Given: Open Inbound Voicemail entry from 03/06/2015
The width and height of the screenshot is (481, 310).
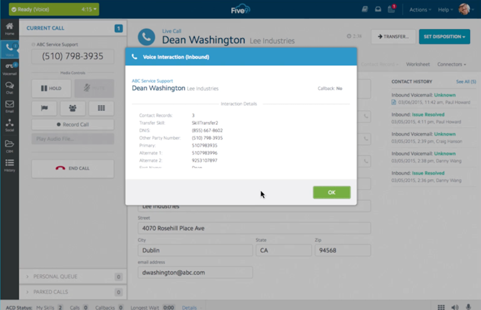Looking at the screenshot, I should point(433,99).
